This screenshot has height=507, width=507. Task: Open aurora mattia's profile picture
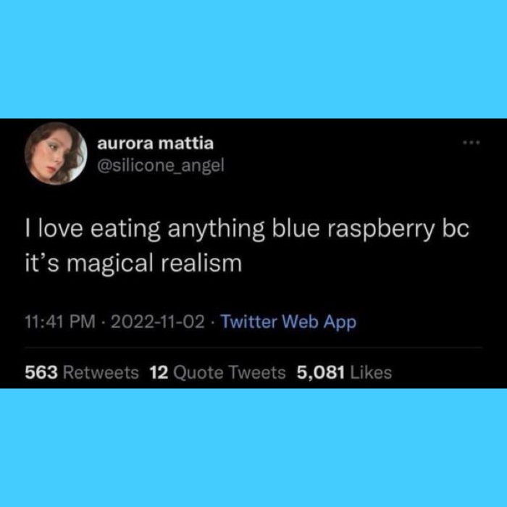click(x=56, y=154)
